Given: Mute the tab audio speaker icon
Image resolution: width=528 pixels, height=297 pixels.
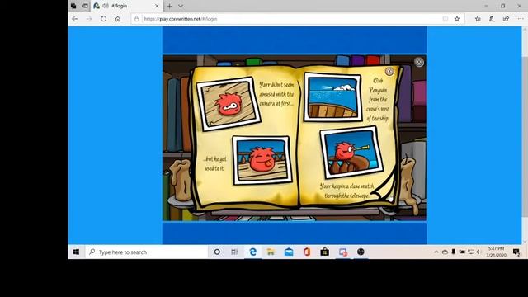Looking at the screenshot, I should tap(106, 6).
